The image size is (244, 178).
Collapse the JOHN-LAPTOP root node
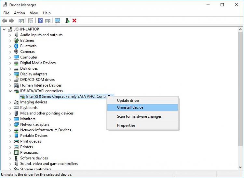point(4,29)
